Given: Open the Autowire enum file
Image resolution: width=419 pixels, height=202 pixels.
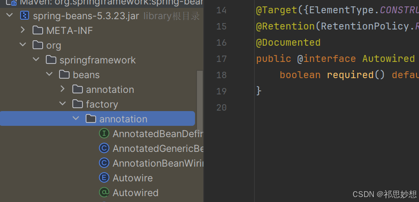Looking at the screenshot, I should pyautogui.click(x=133, y=178).
